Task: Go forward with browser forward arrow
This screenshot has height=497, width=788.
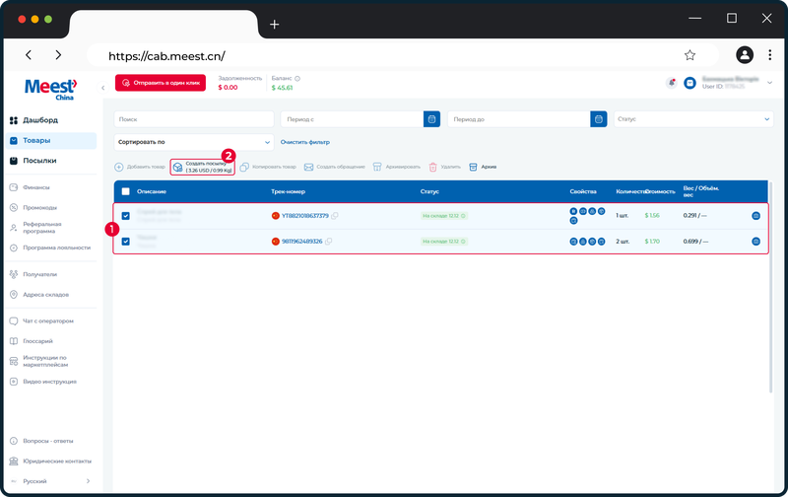Action: click(x=58, y=55)
